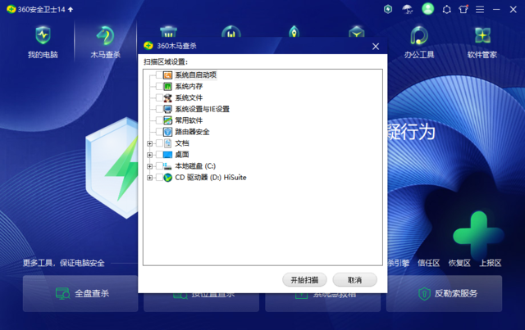Select the 系统设置与IE设置 row label
The height and width of the screenshot is (330, 525).
(x=203, y=109)
